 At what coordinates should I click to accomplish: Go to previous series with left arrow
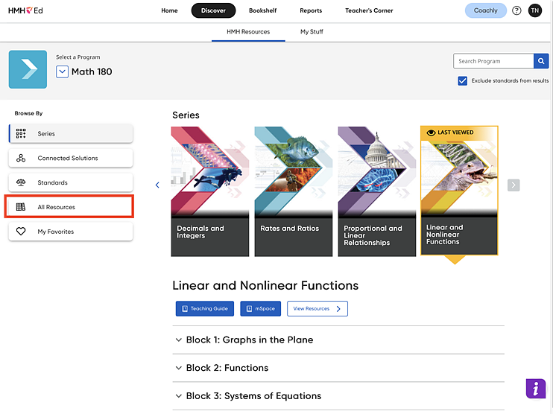pos(157,185)
